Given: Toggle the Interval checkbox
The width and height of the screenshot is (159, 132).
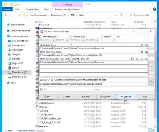Looking at the screenshot, I should pos(102,37).
